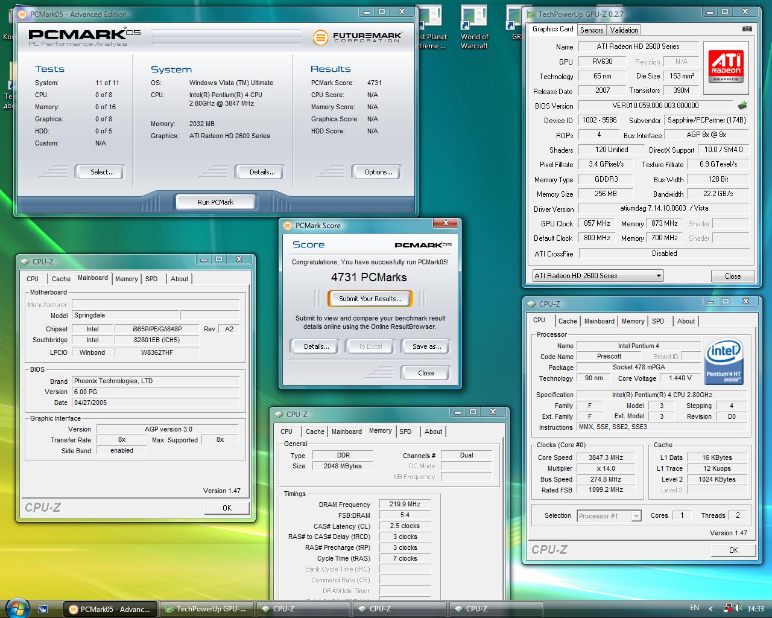
Task: Take a GPU-Z screenshot with camera icon
Action: click(747, 29)
